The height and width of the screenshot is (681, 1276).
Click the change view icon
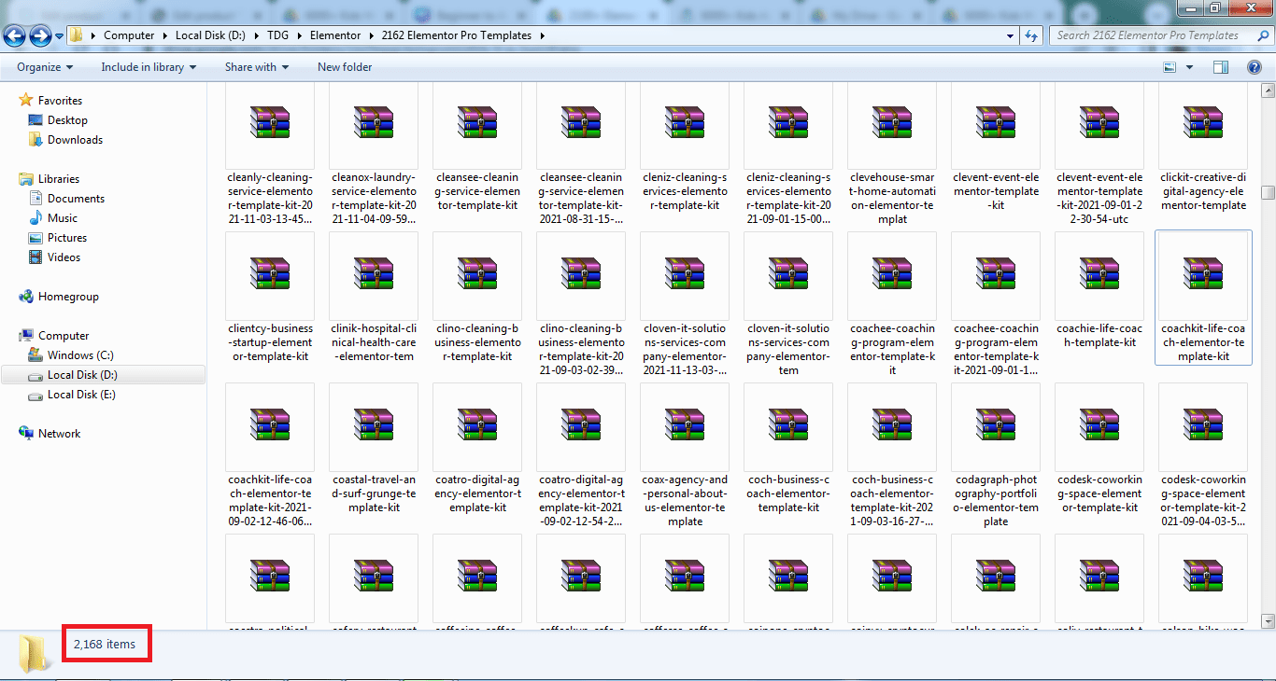pyautogui.click(x=1170, y=67)
